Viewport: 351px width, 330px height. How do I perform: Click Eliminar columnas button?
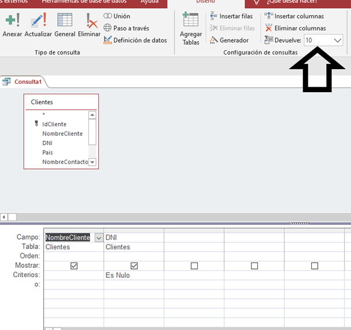(x=295, y=28)
